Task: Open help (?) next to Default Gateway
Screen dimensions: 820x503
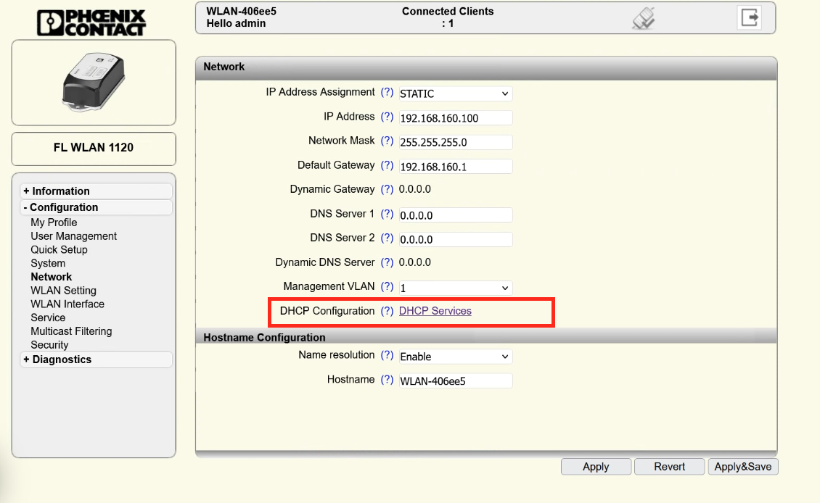Action: (x=387, y=166)
